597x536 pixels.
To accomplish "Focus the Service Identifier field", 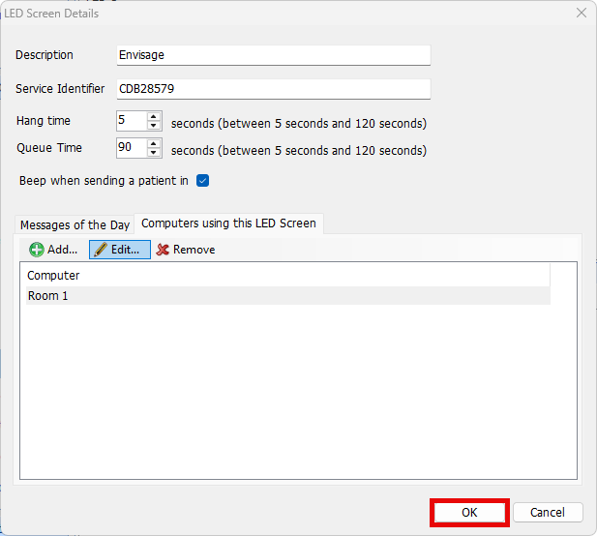I will [272, 89].
